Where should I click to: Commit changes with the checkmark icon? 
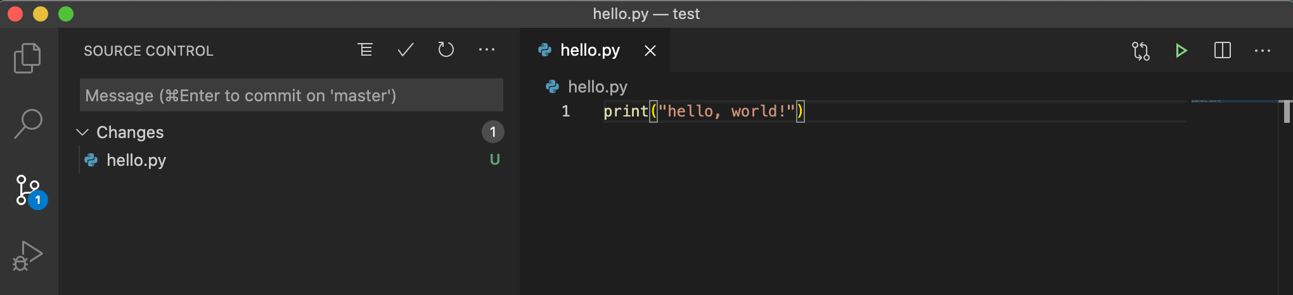click(406, 50)
